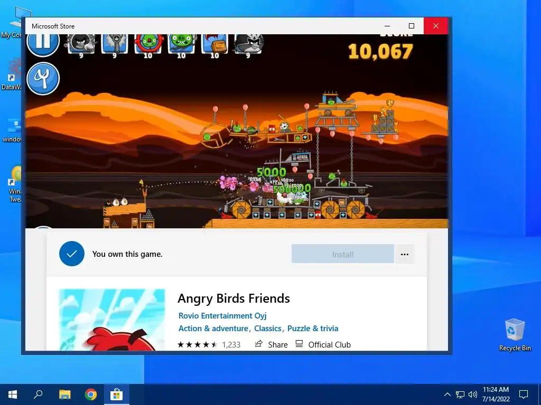Viewport: 541px width, 405px height.
Task: Click the pause button in game screenshot
Action: (43, 43)
